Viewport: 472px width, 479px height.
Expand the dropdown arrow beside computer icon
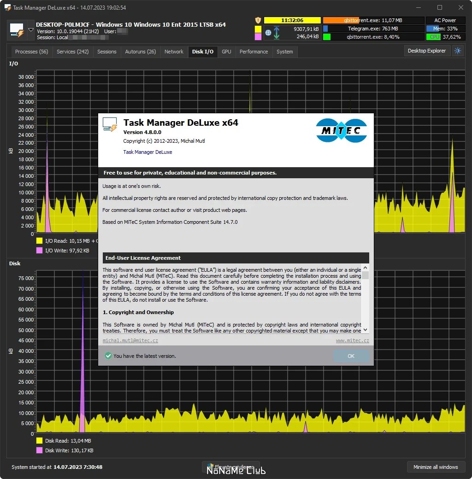pyautogui.click(x=31, y=30)
